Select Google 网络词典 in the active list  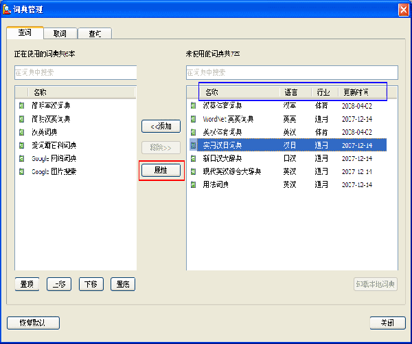coord(54,158)
